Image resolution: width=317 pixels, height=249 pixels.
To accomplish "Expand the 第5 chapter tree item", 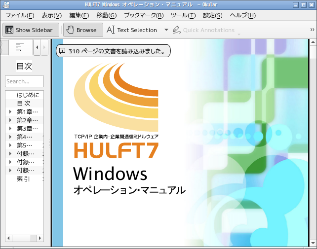I will pos(10,145).
